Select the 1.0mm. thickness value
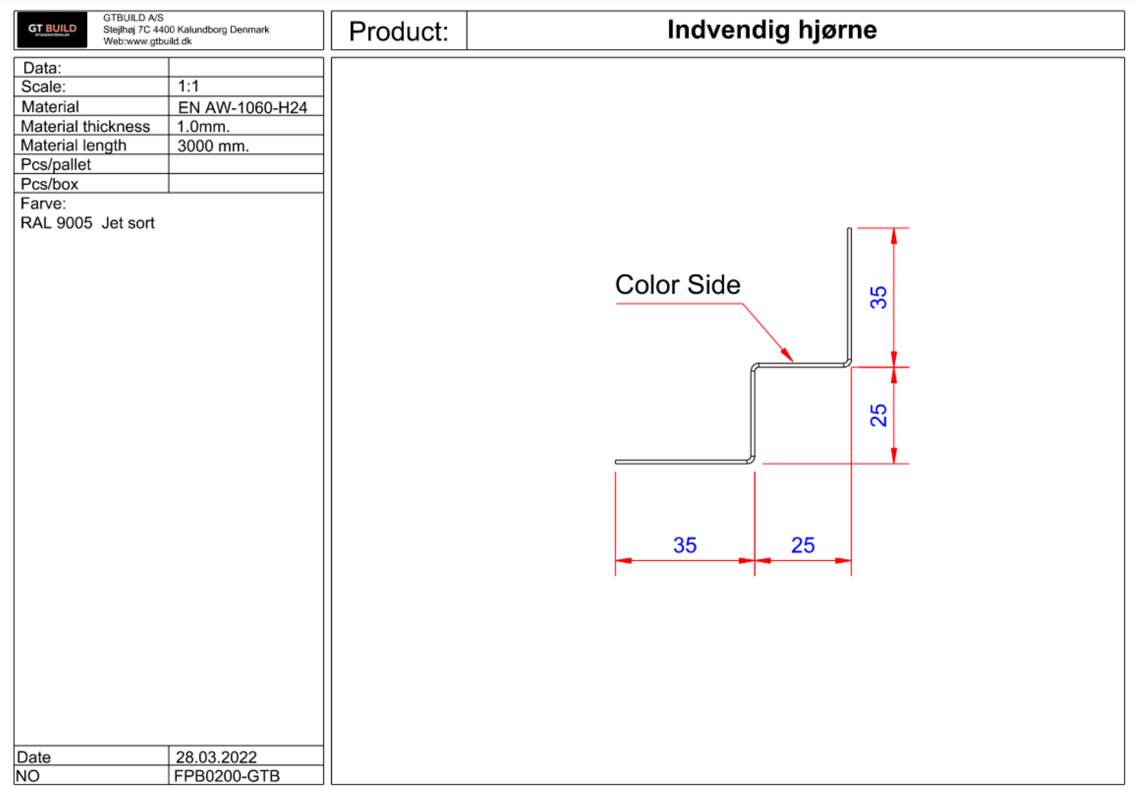Screen dimensions: 1138x796 tap(203, 126)
